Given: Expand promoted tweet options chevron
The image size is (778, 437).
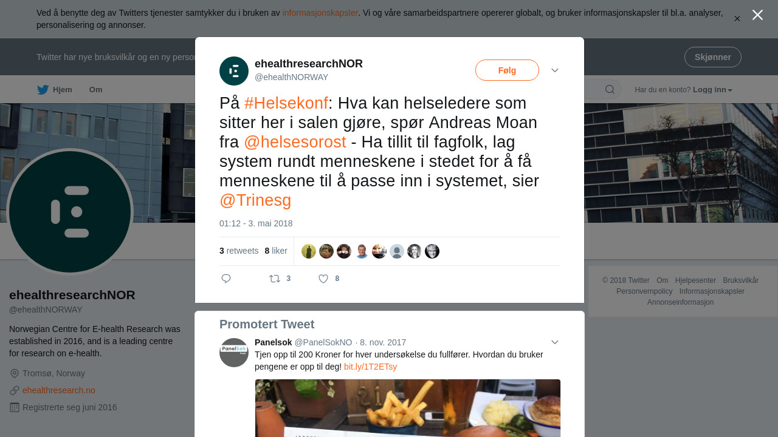Looking at the screenshot, I should (x=555, y=342).
